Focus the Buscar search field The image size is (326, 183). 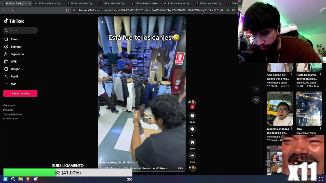(x=21, y=30)
